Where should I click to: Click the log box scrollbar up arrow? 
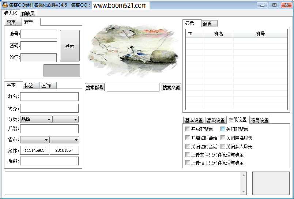[x=244, y=175]
